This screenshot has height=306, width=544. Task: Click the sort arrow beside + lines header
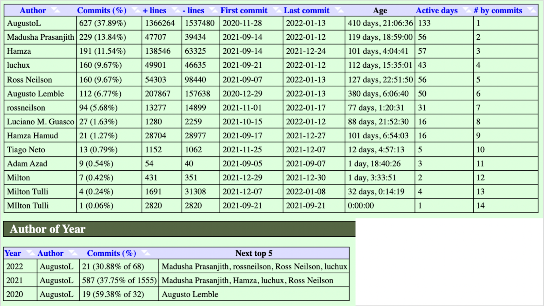point(176,11)
